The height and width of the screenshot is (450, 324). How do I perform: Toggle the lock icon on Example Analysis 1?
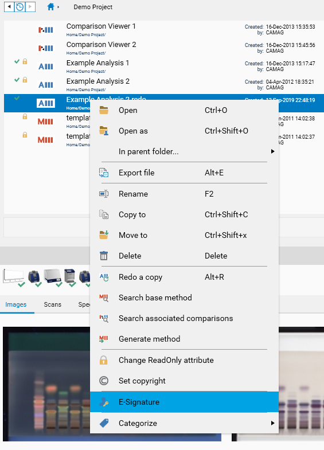(25, 61)
